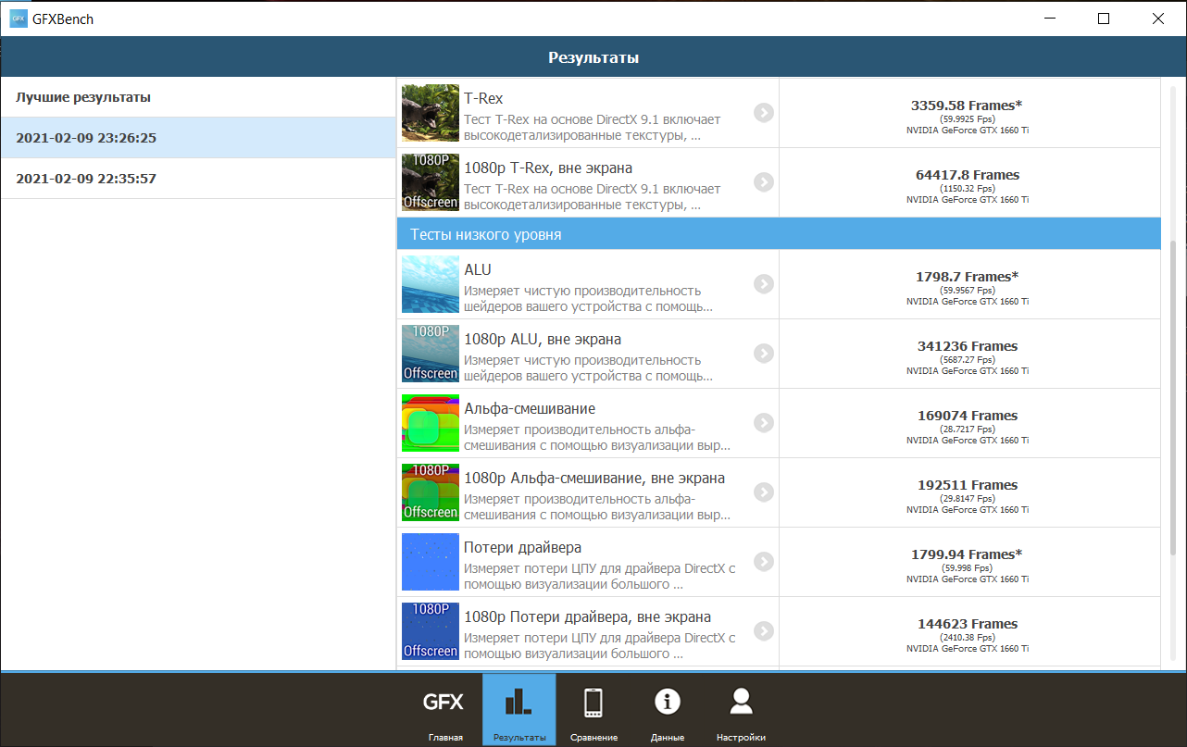Click the ALU test title
Image resolution: width=1187 pixels, height=747 pixels.
coord(478,269)
